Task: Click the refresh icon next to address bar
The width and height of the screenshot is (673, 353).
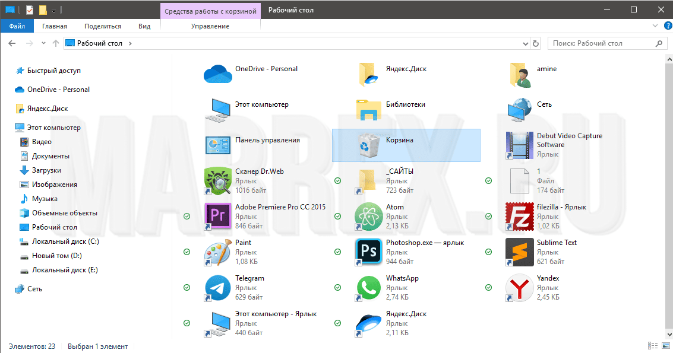Action: [536, 43]
